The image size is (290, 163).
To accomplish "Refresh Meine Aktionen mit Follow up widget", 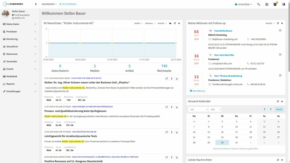I will tap(278, 23).
